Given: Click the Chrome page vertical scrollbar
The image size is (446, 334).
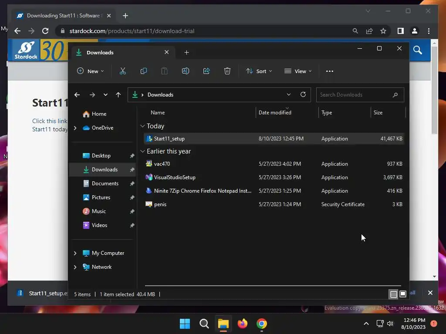Looking at the screenshot, I should point(434,90).
